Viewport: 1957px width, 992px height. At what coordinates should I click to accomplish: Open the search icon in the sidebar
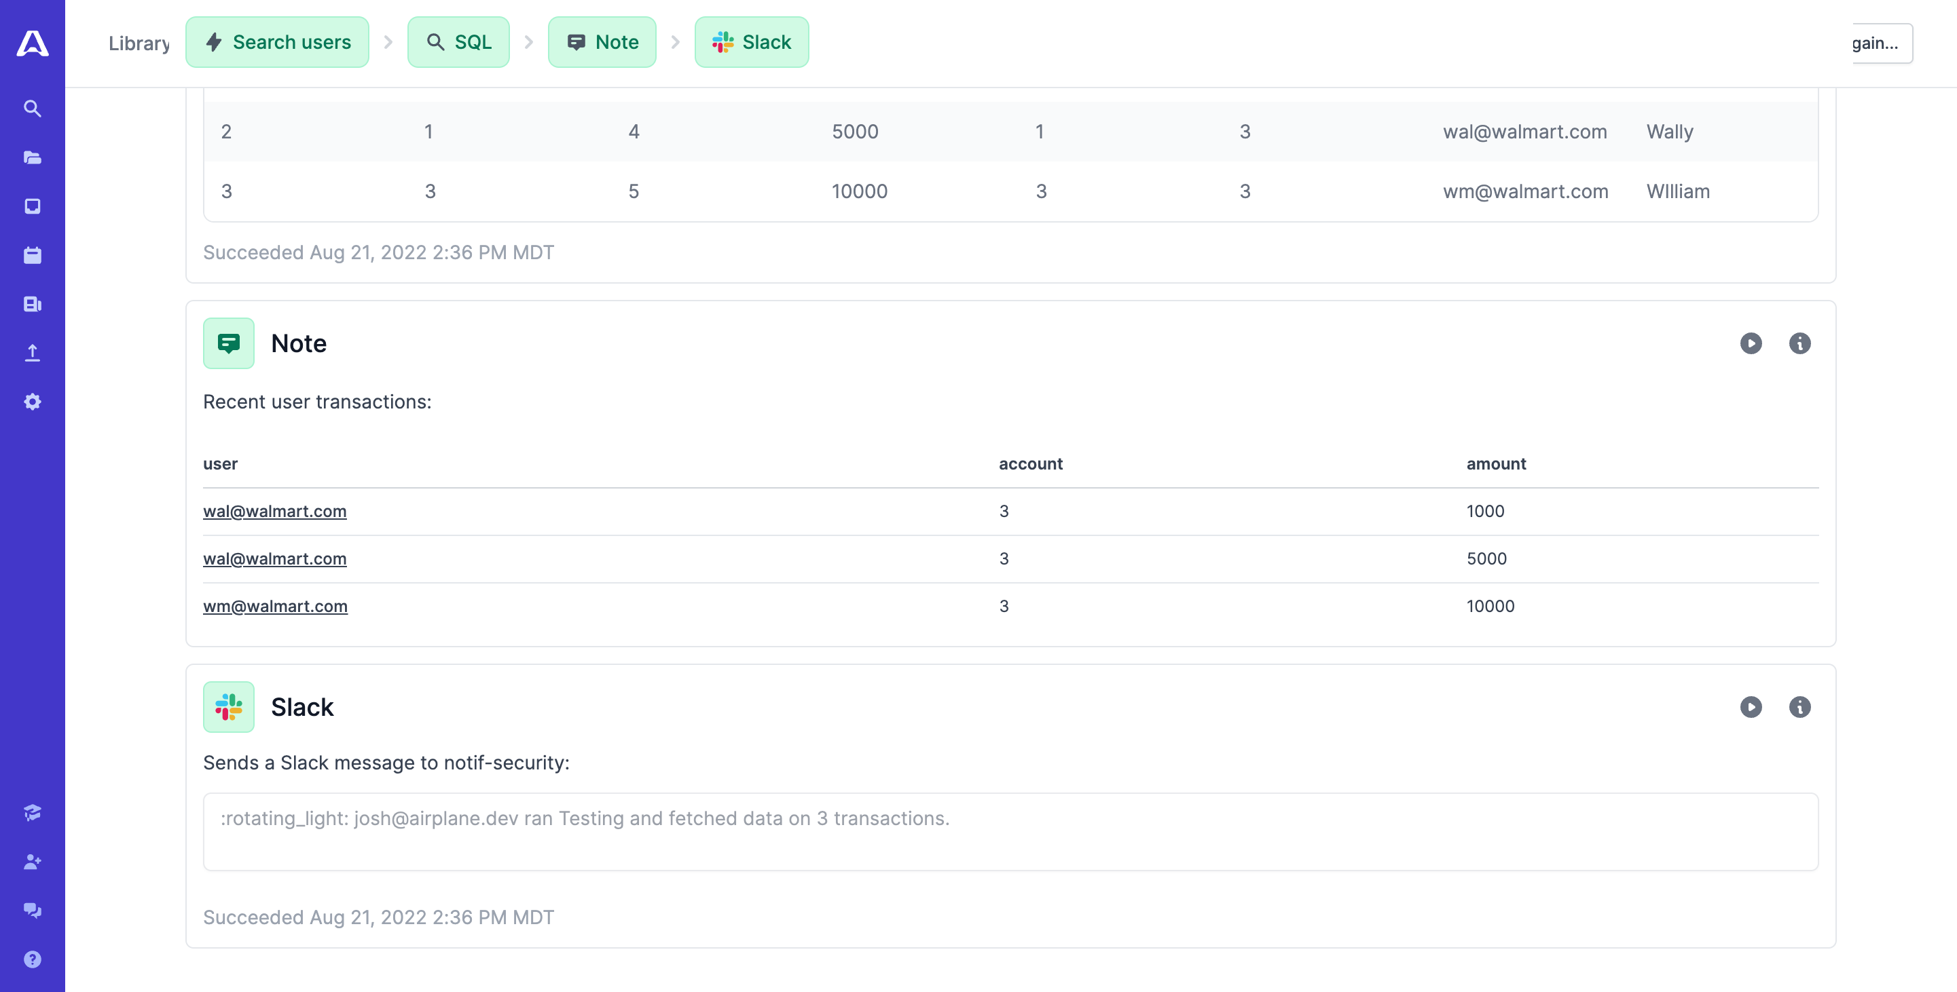(x=32, y=109)
